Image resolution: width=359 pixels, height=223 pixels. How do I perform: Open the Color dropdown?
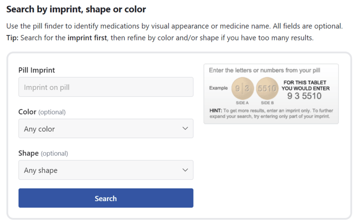click(105, 128)
